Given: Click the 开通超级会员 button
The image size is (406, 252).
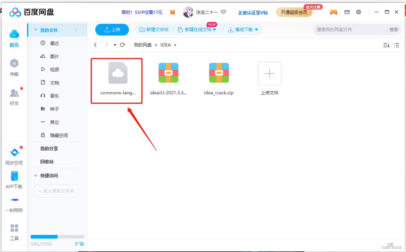Looking at the screenshot, I should pyautogui.click(x=294, y=12).
